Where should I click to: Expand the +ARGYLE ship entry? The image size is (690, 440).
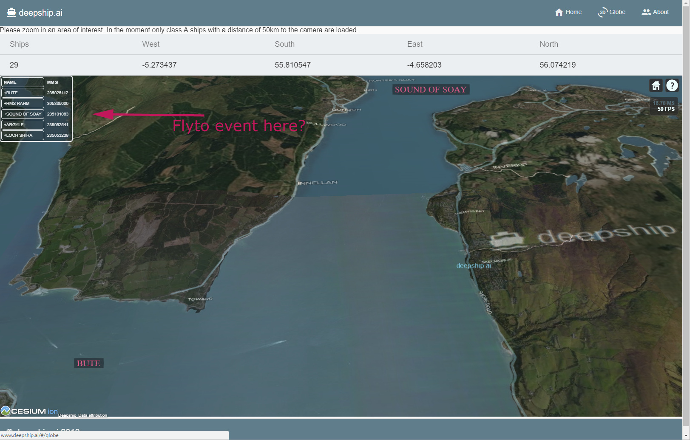23,124
